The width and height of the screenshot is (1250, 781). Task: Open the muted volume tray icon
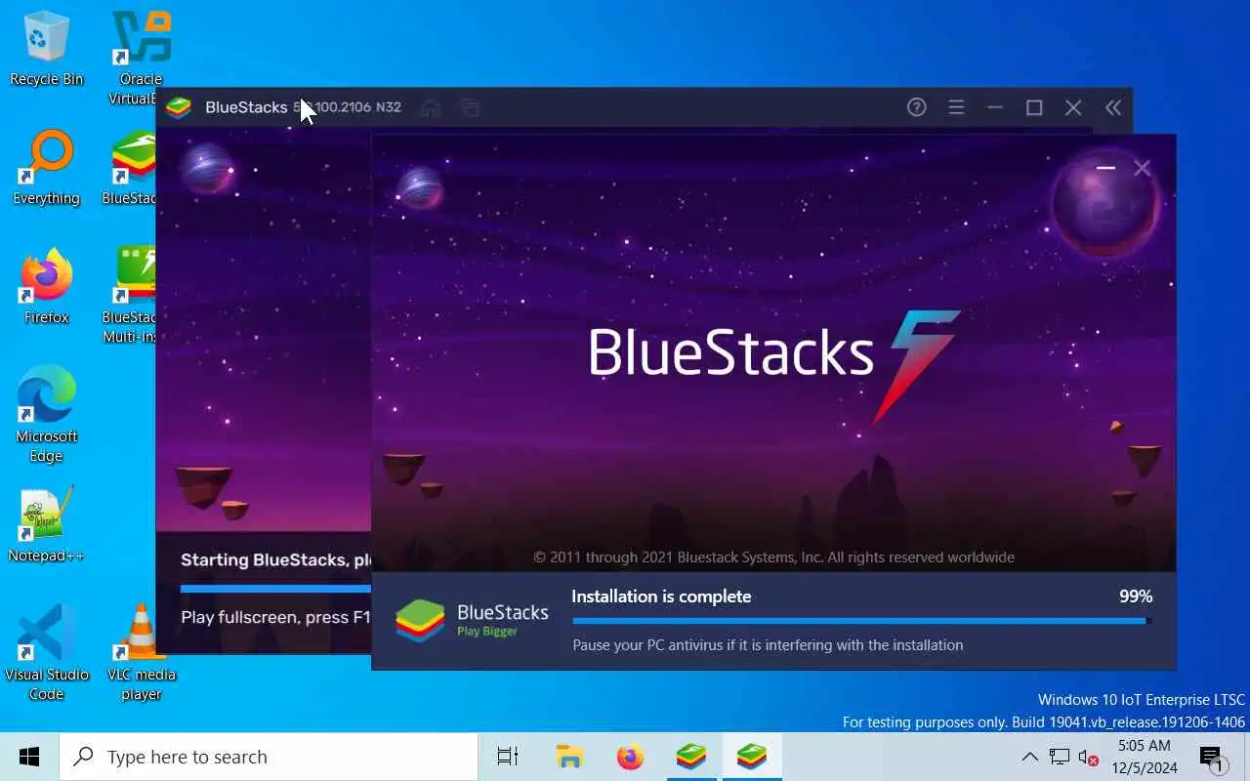coord(1088,757)
